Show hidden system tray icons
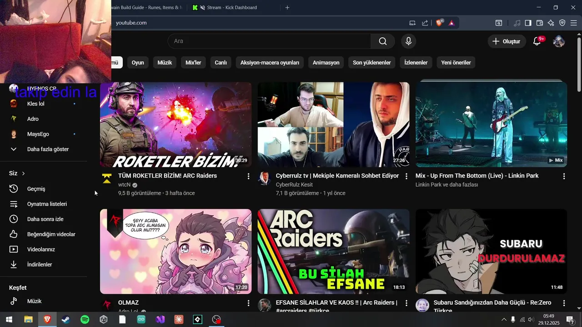This screenshot has width=582, height=327. point(504,320)
